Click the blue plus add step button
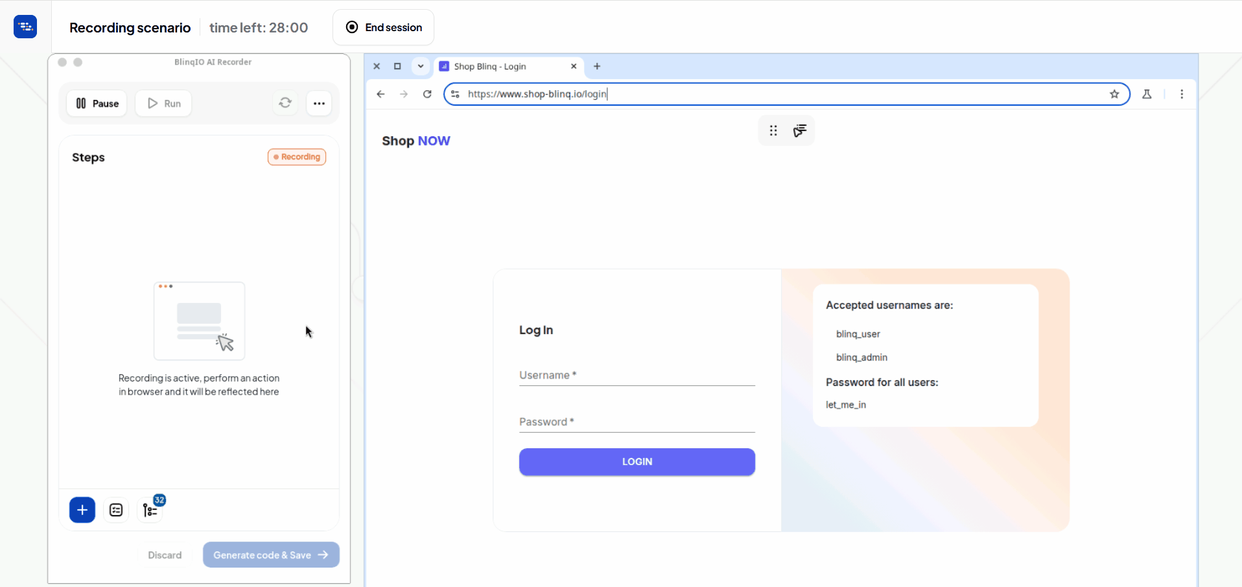The width and height of the screenshot is (1242, 587). pyautogui.click(x=82, y=510)
